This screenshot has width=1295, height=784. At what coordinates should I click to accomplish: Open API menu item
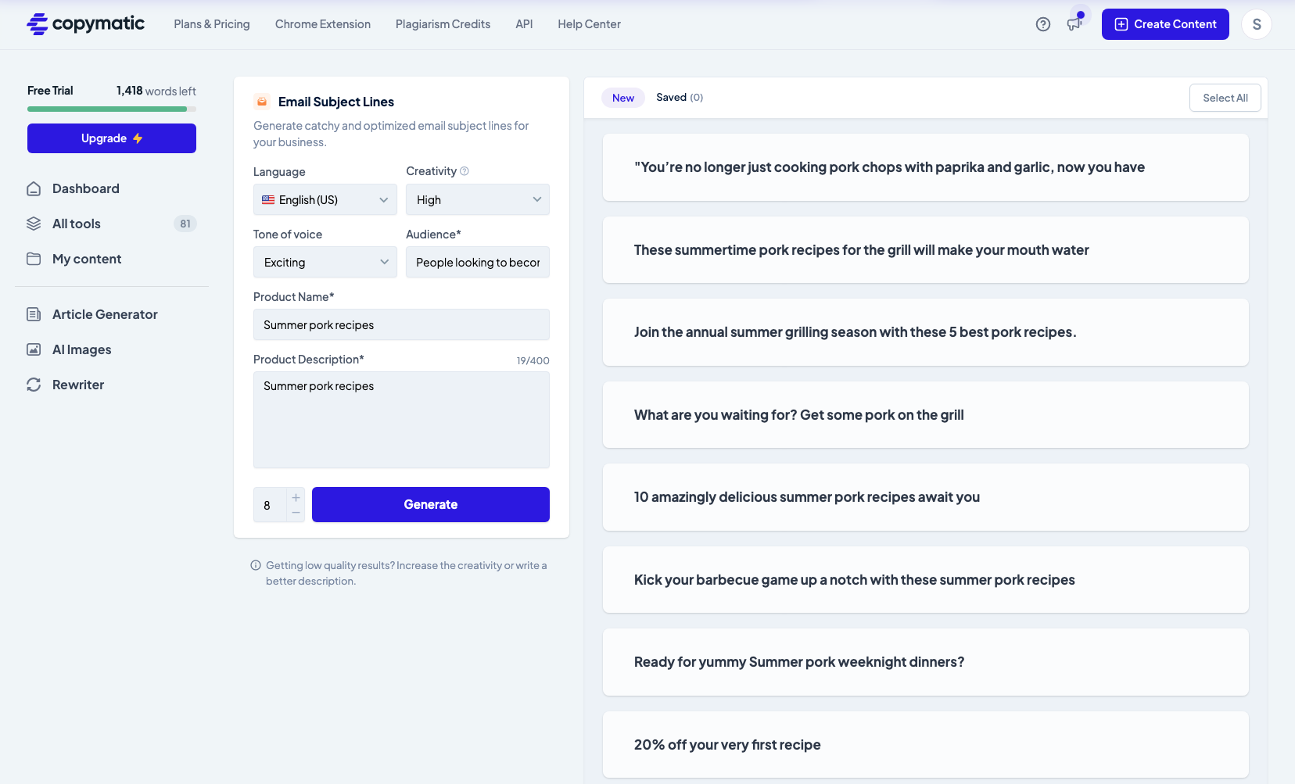click(524, 24)
